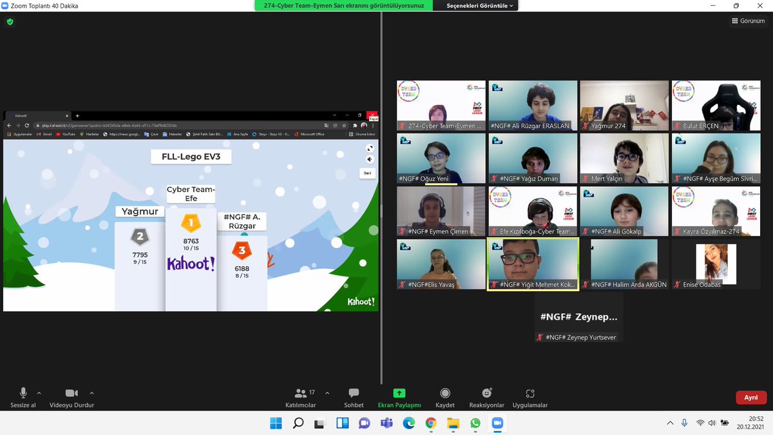The height and width of the screenshot is (435, 773).
Task: Open Zoom from the taskbar
Action: tap(497, 423)
